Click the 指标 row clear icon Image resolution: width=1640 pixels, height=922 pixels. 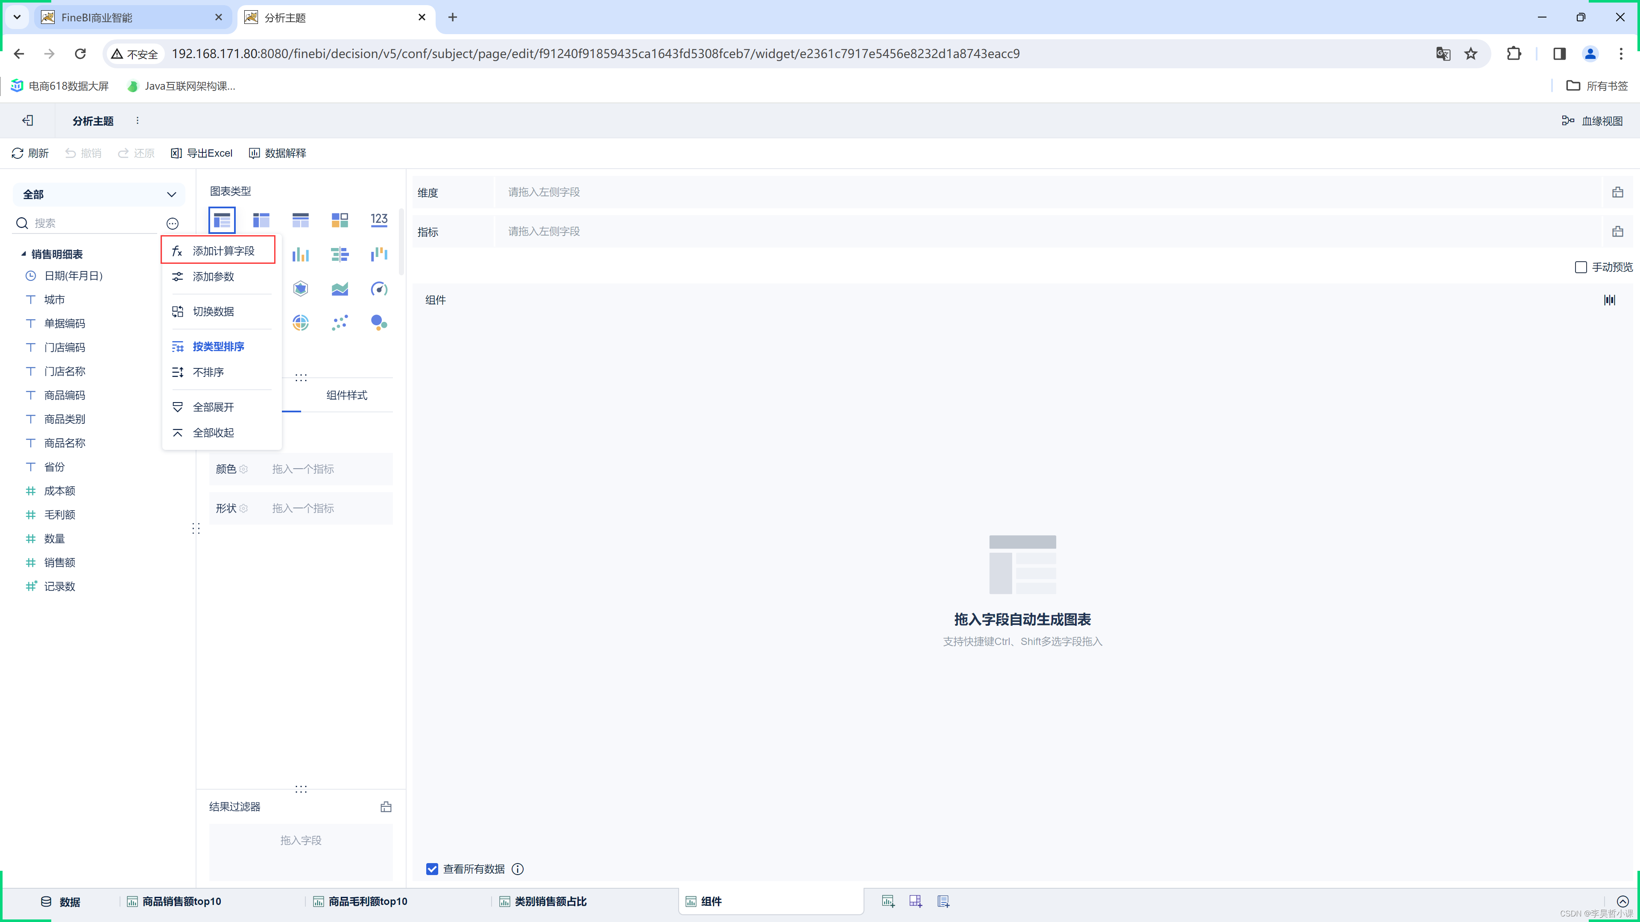(x=1617, y=232)
